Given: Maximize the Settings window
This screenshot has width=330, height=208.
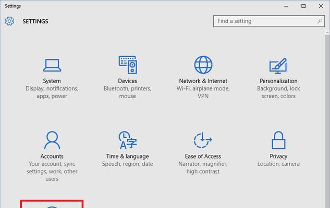Looking at the screenshot, I should [x=303, y=6].
